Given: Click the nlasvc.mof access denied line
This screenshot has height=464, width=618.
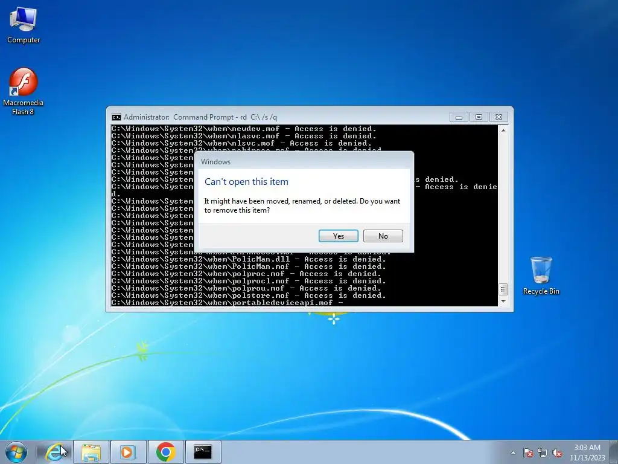Looking at the screenshot, I should (x=244, y=136).
